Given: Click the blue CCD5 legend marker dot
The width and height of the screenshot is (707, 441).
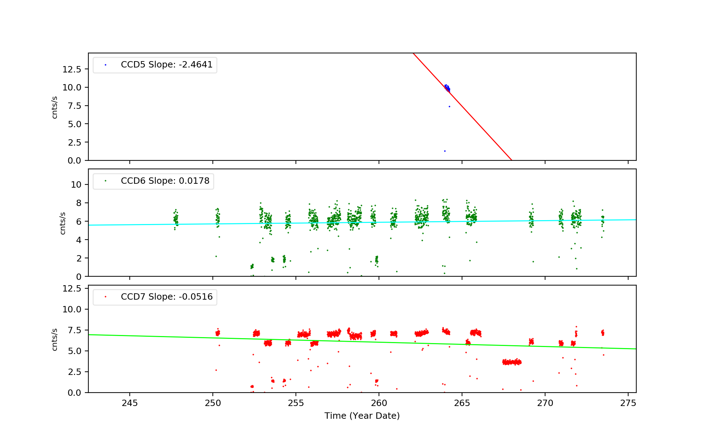Looking at the screenshot, I should pos(105,65).
